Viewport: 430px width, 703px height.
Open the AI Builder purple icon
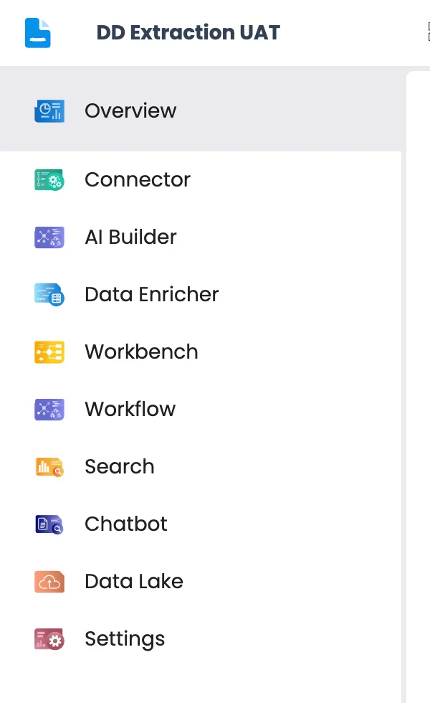(x=49, y=237)
